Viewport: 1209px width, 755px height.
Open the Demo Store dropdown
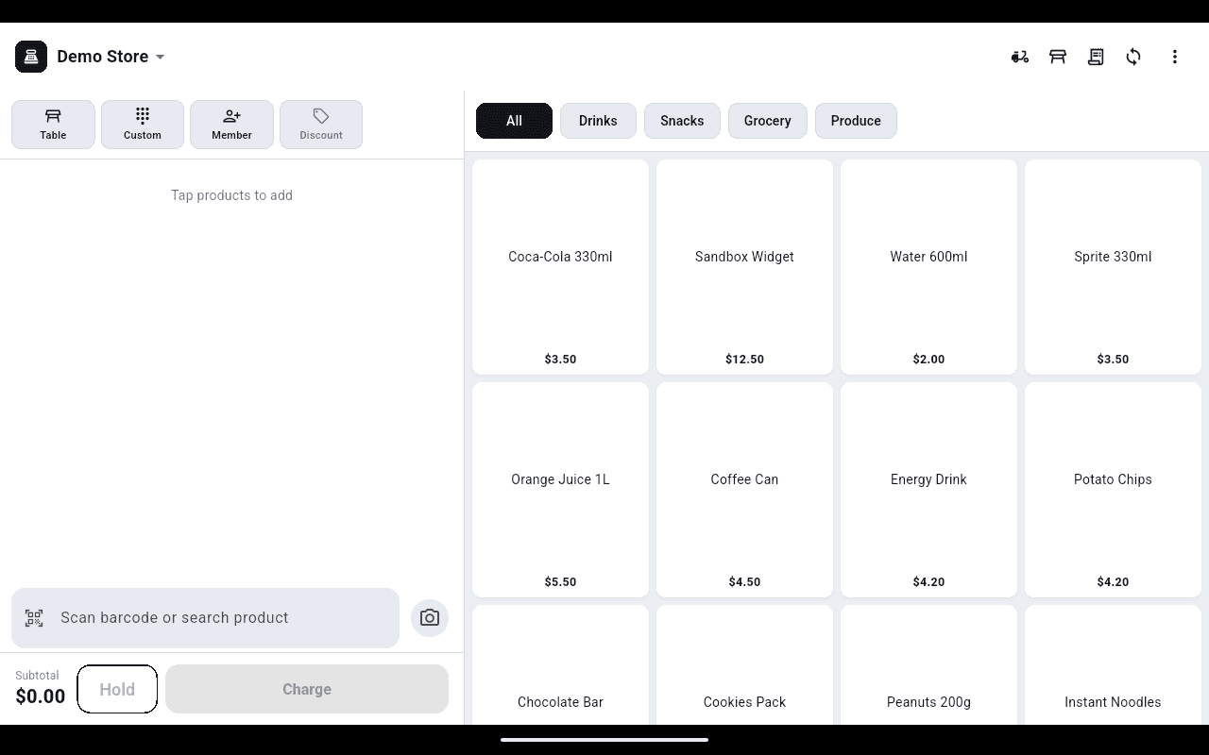tap(111, 57)
